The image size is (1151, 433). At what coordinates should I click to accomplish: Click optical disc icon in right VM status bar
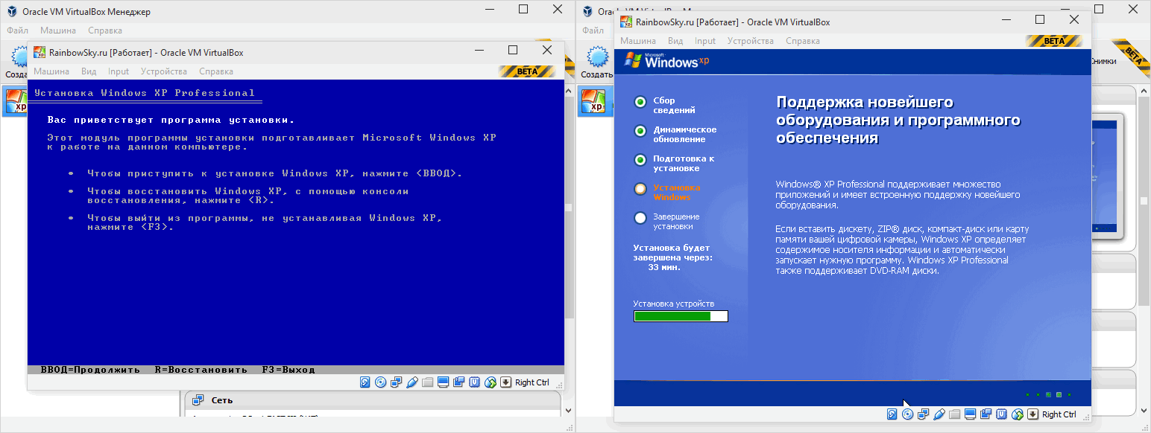[x=908, y=414]
